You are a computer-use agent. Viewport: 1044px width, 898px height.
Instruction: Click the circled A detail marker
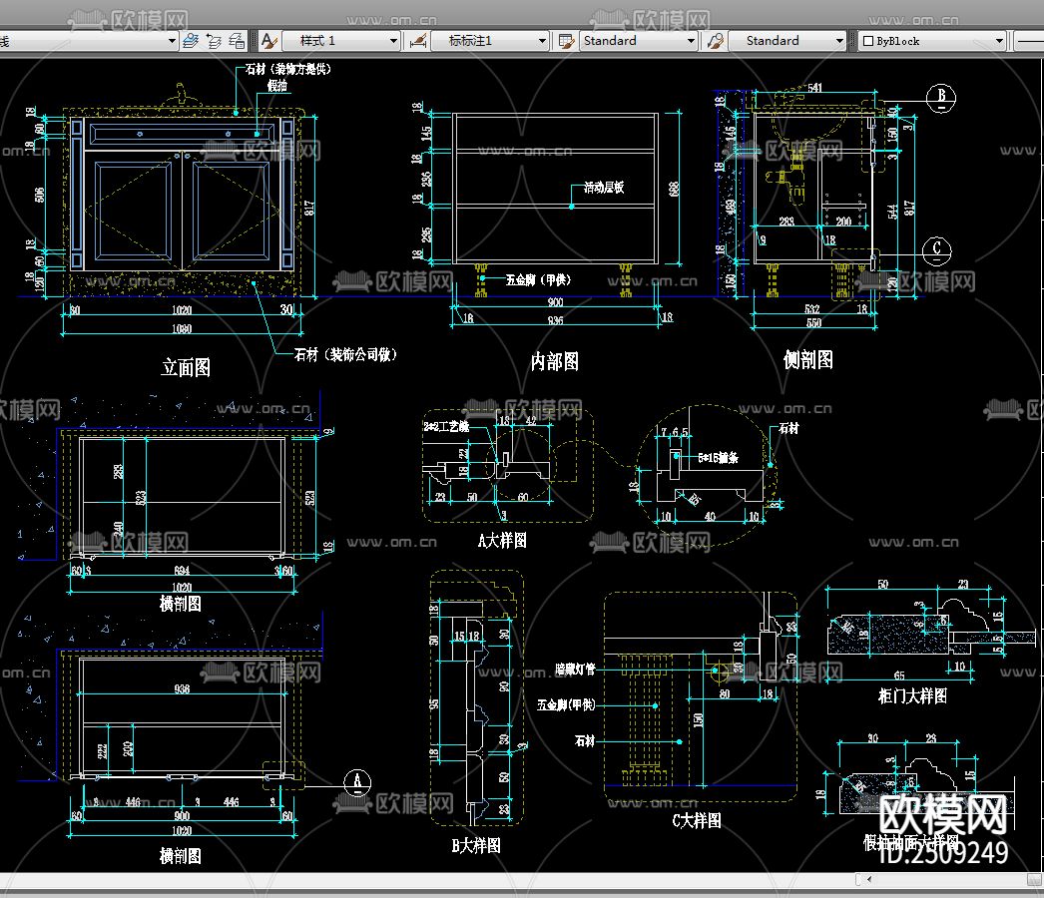[x=357, y=782]
